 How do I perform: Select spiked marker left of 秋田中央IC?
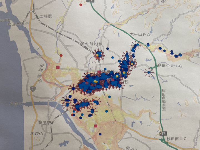click(x=149, y=72)
